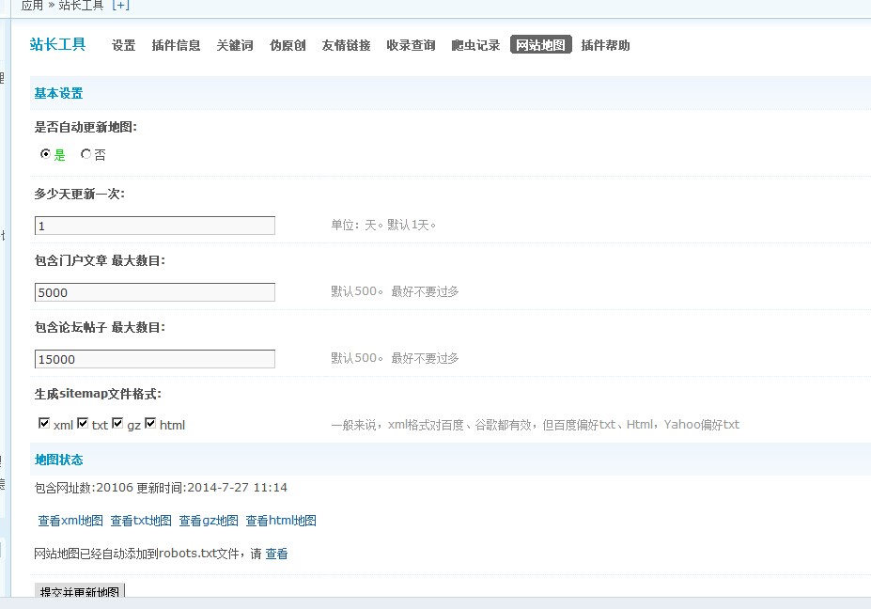Toggle the xml format checkbox
The height and width of the screenshot is (609, 871).
click(x=44, y=424)
